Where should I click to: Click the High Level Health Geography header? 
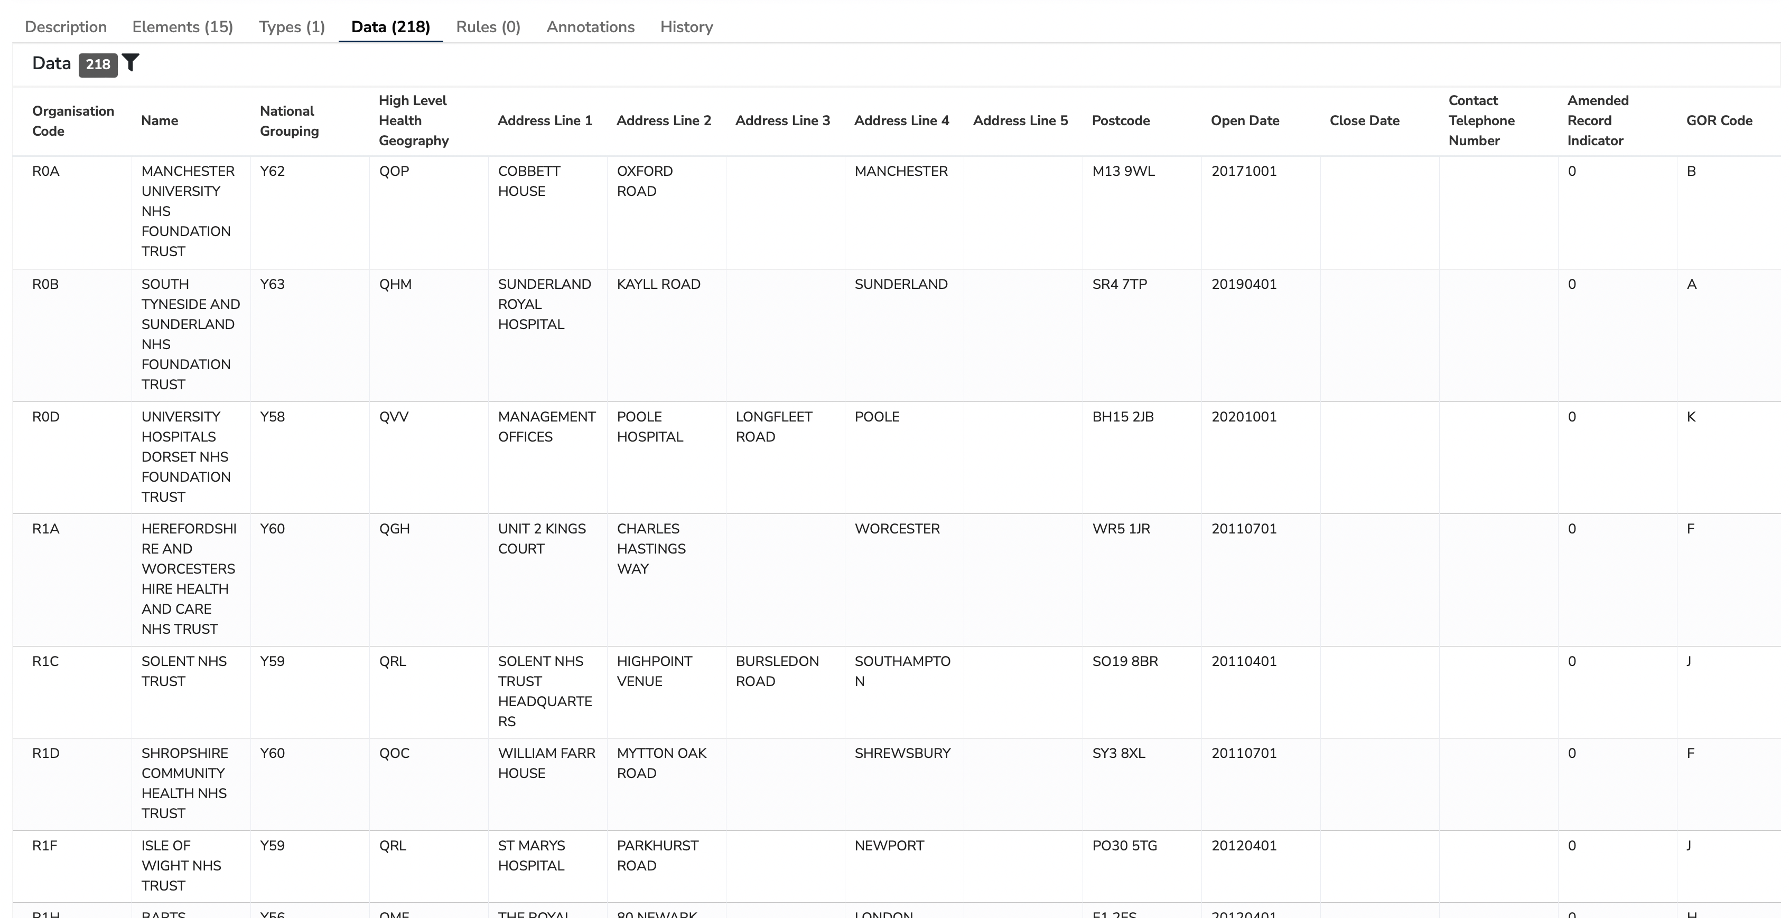tap(414, 120)
